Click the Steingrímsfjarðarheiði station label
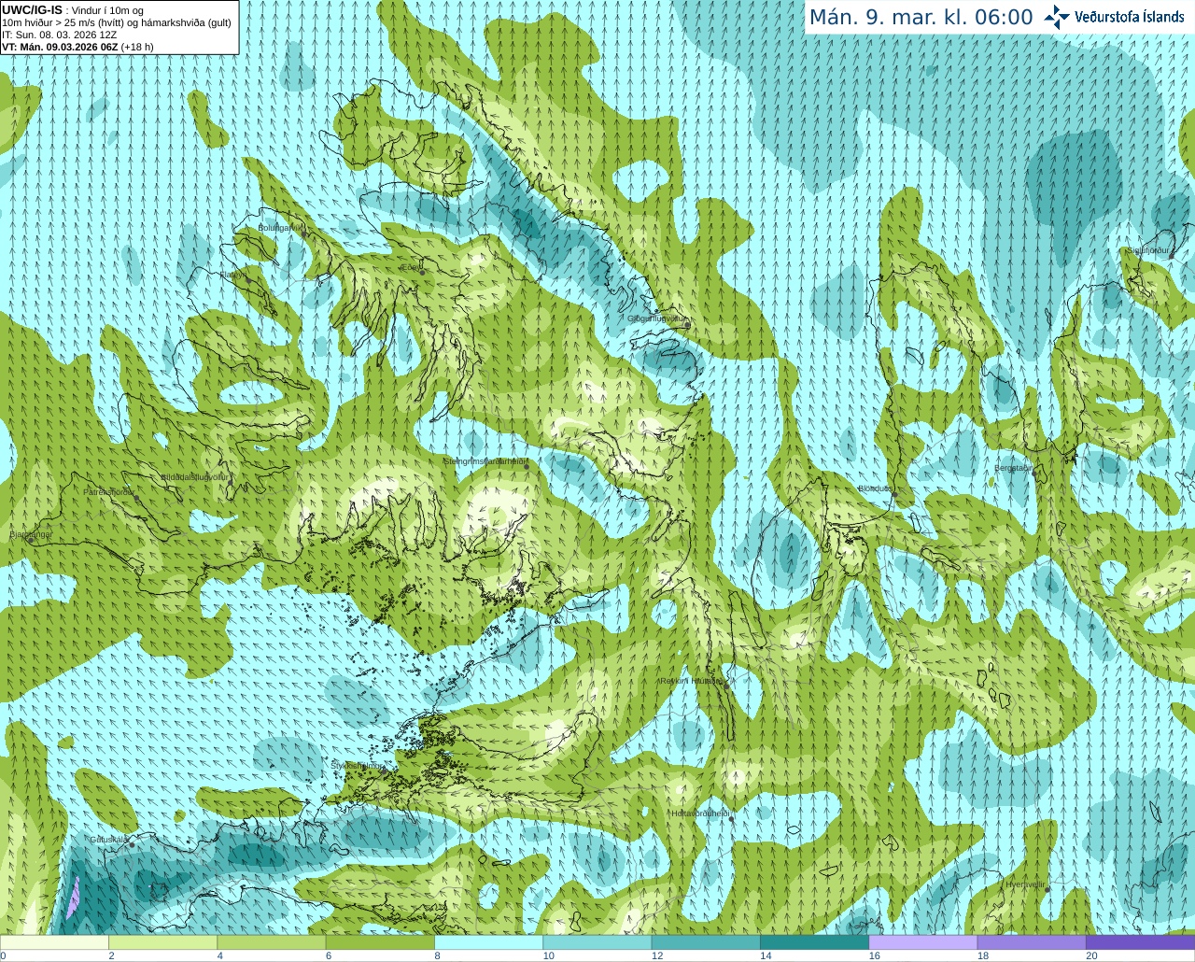 coord(485,461)
